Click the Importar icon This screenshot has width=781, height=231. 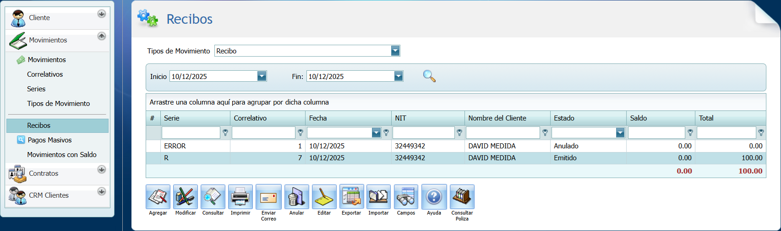coord(379,197)
